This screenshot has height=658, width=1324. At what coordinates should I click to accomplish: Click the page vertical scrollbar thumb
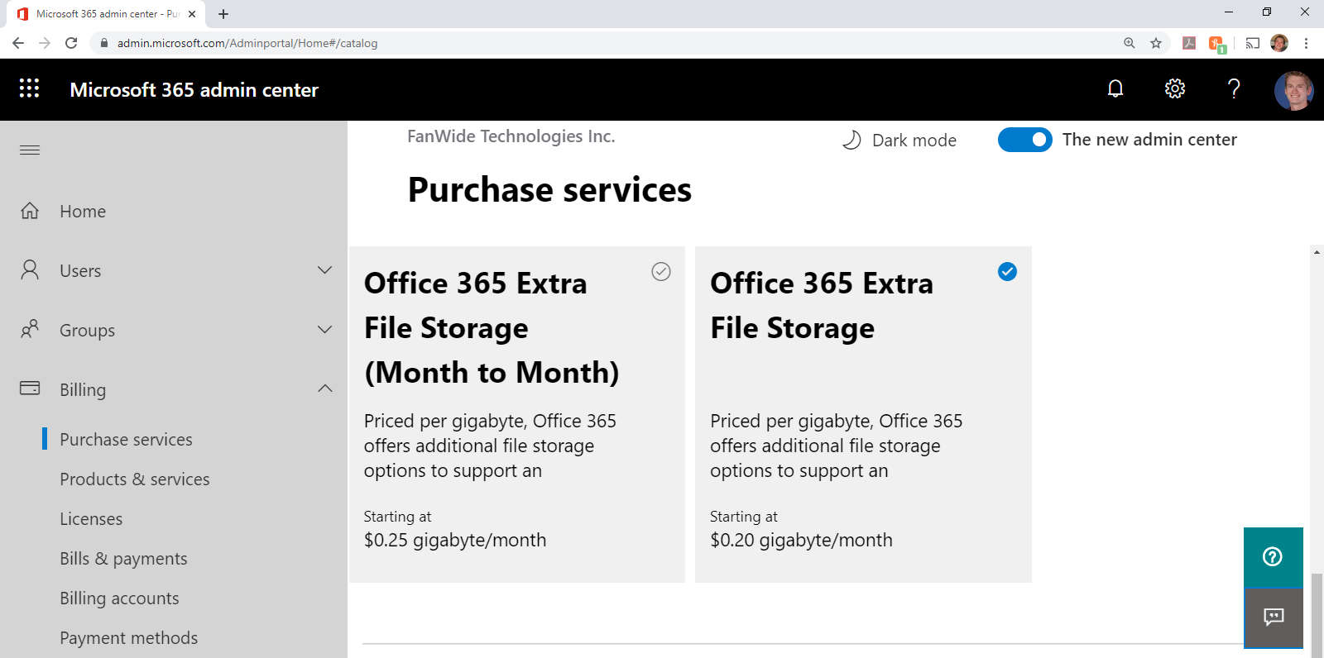click(1317, 616)
